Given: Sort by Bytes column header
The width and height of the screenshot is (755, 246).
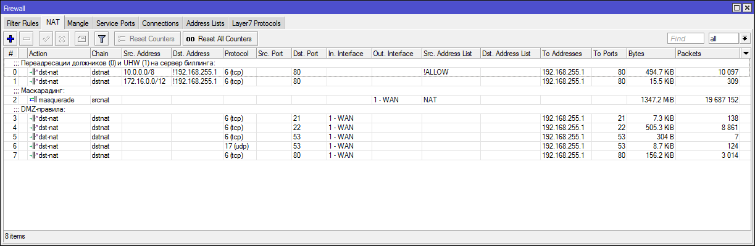Looking at the screenshot, I should click(651, 54).
